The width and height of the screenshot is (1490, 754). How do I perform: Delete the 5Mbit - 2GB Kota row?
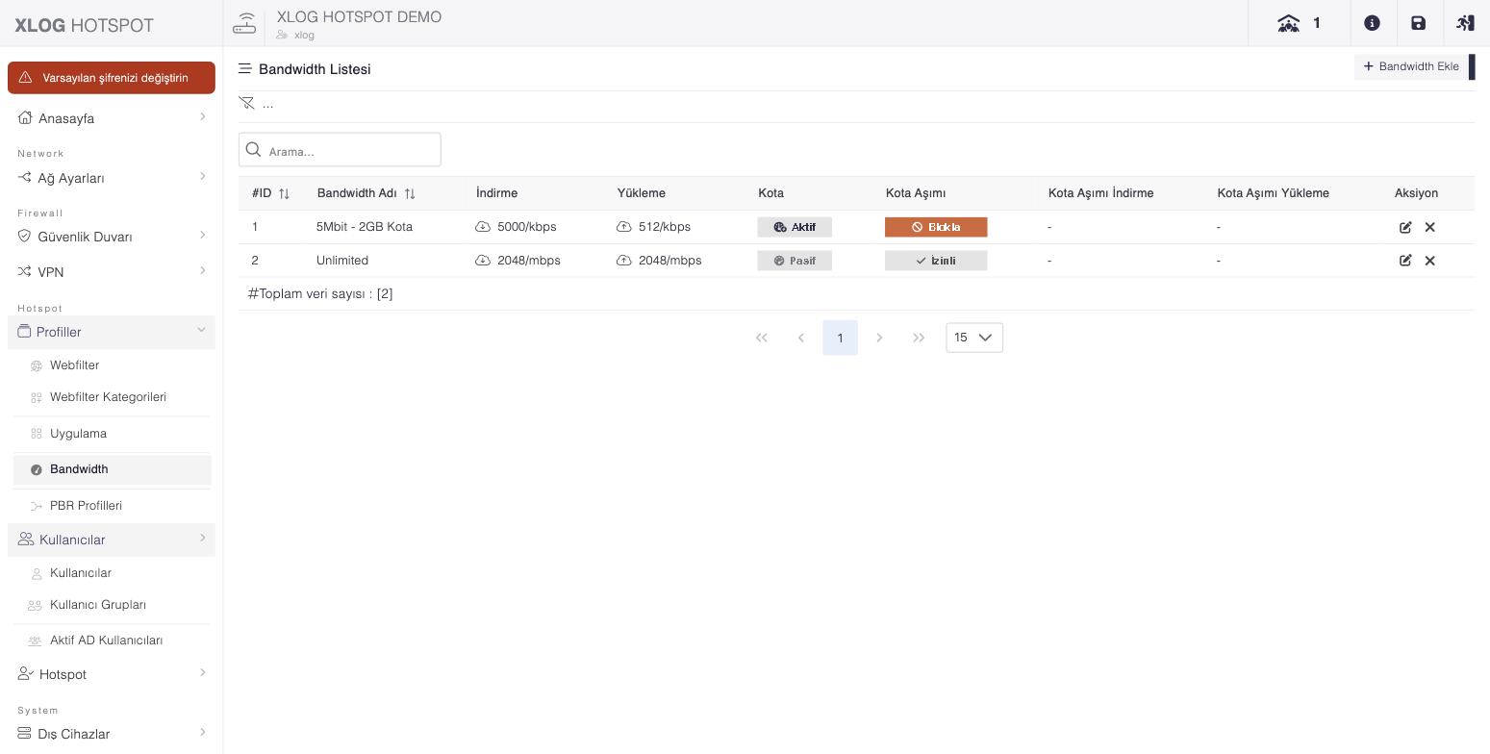[x=1429, y=227]
